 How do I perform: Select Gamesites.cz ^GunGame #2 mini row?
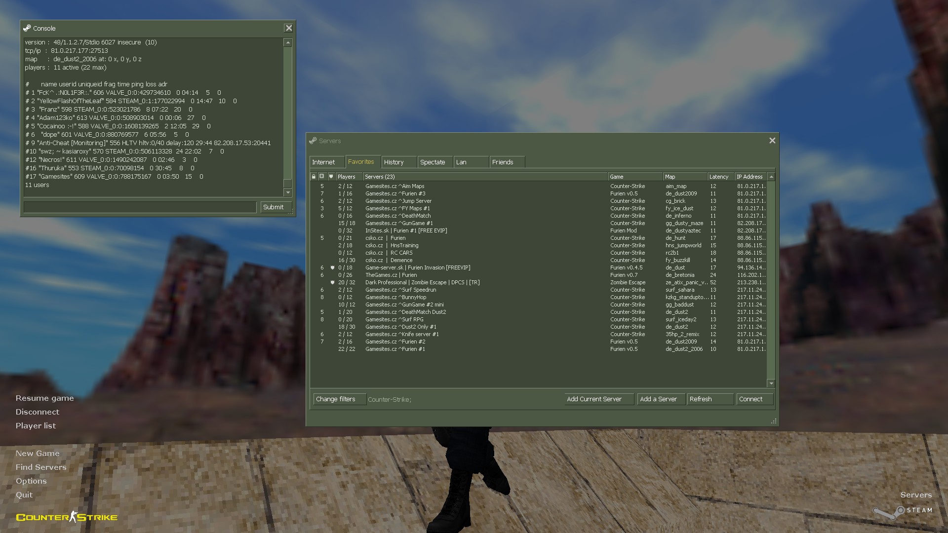(538, 305)
